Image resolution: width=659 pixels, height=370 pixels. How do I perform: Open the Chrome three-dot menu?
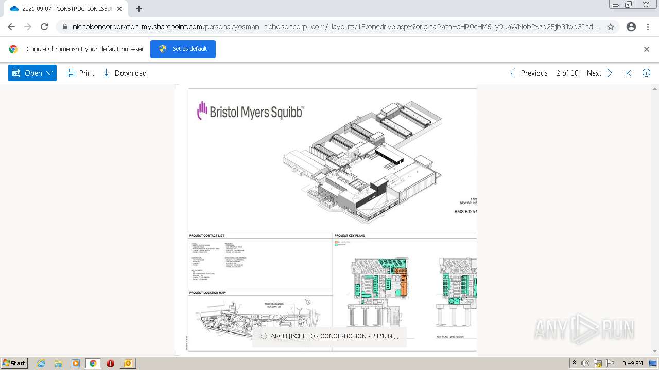[x=648, y=27]
